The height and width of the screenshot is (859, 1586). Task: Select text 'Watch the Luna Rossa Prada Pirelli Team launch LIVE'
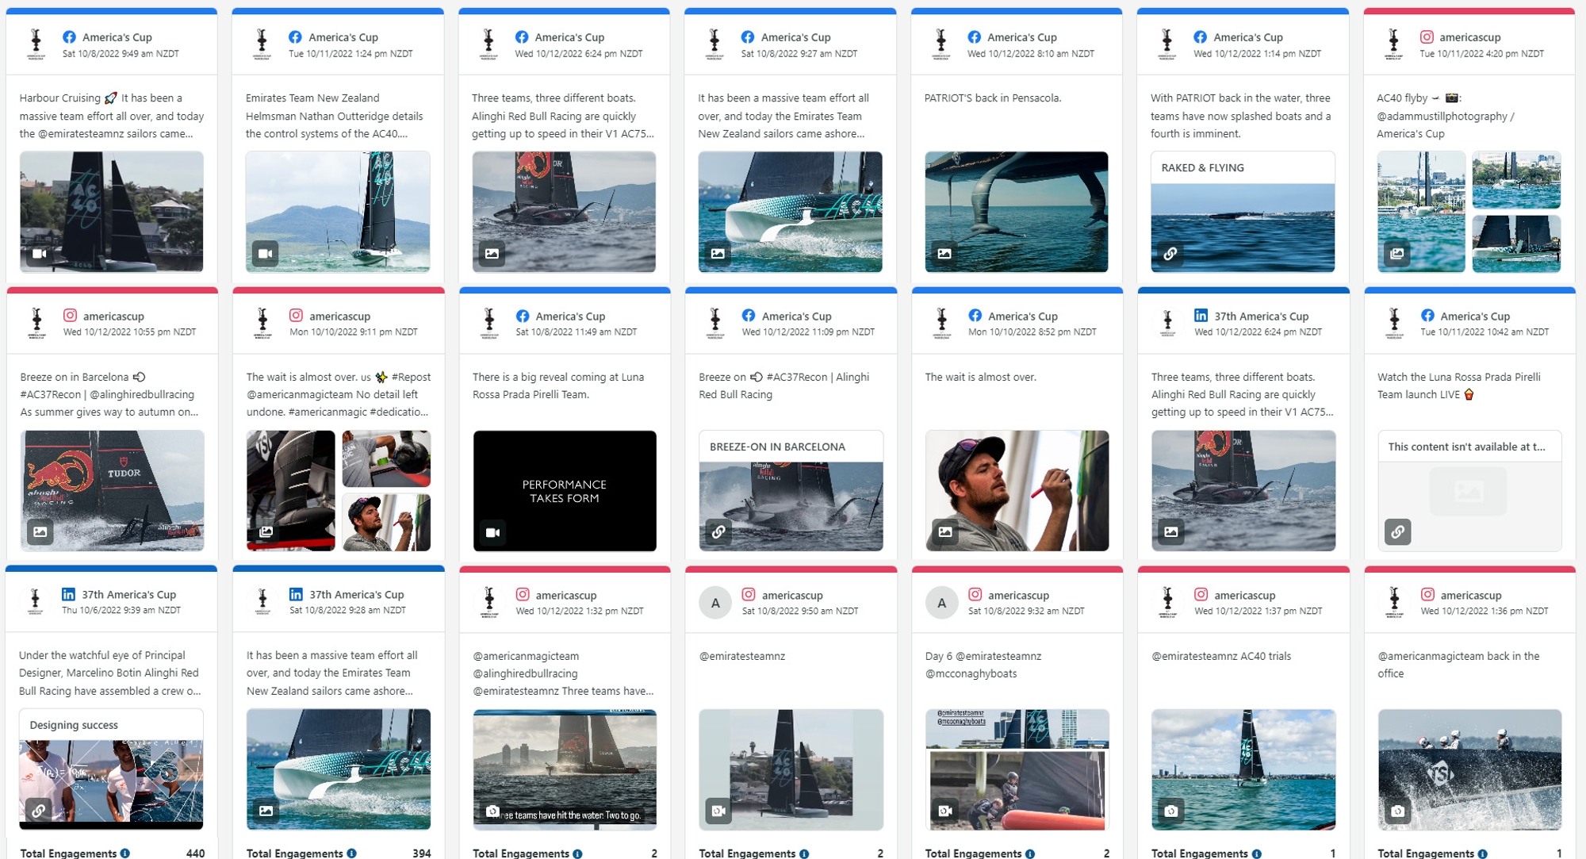click(1458, 385)
